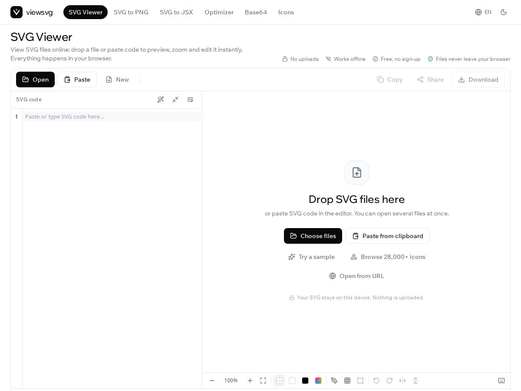Click the Choose files button

(x=313, y=236)
